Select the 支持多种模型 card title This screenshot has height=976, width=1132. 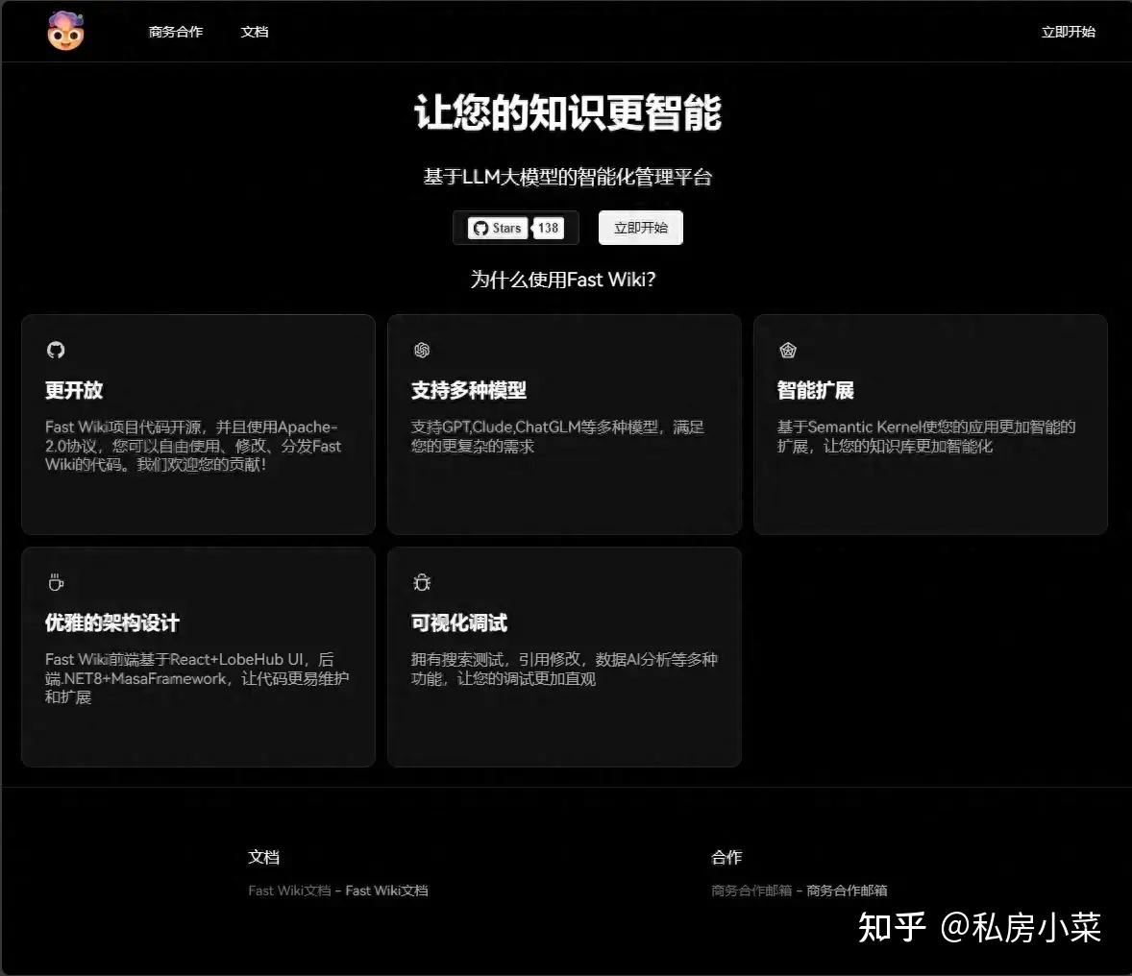point(469,391)
